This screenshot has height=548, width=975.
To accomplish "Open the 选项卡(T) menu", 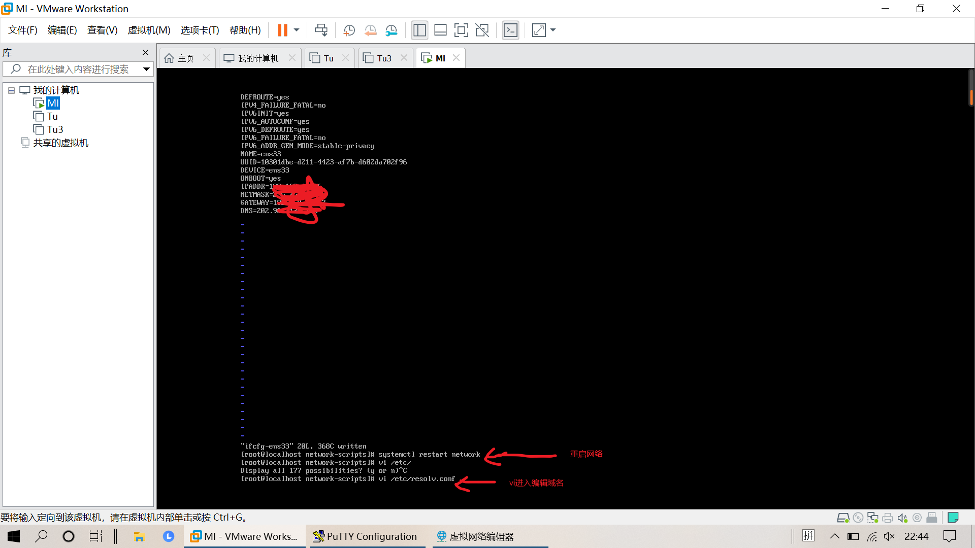I will (x=200, y=30).
